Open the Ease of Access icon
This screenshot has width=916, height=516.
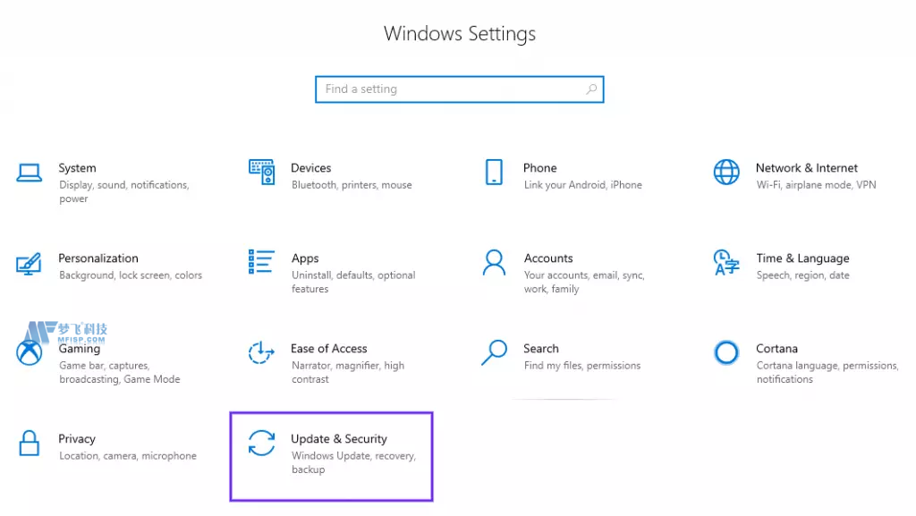point(261,352)
